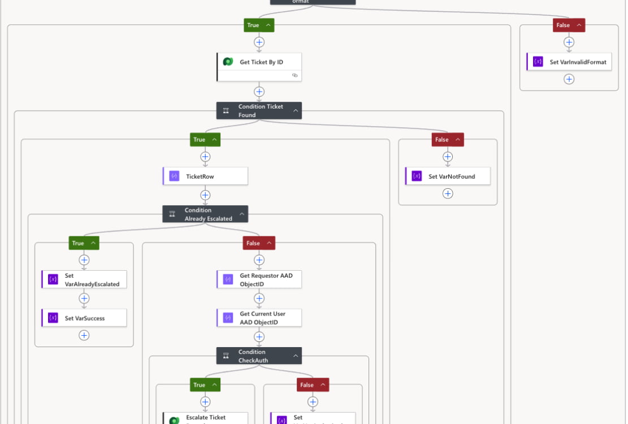
Task: Click the icon on Get Requestor AAD ObjectID
Action: coord(228,279)
